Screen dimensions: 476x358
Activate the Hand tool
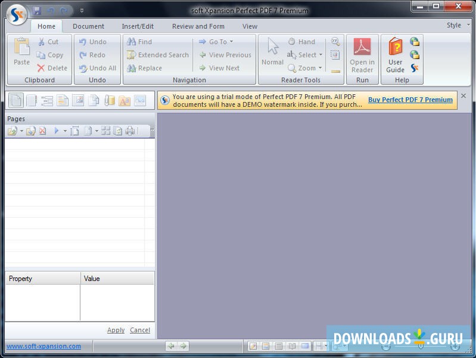coord(301,42)
